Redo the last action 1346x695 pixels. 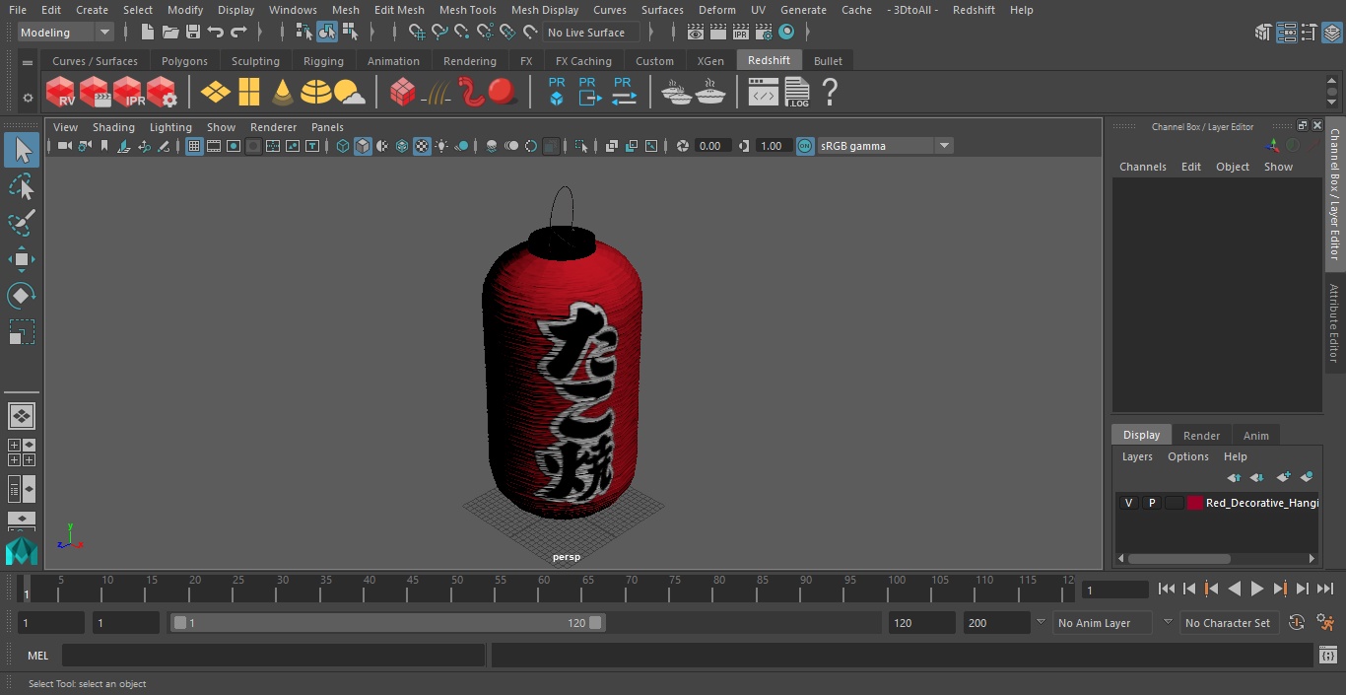[238, 33]
